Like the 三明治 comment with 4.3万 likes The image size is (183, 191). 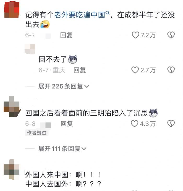click(134, 124)
